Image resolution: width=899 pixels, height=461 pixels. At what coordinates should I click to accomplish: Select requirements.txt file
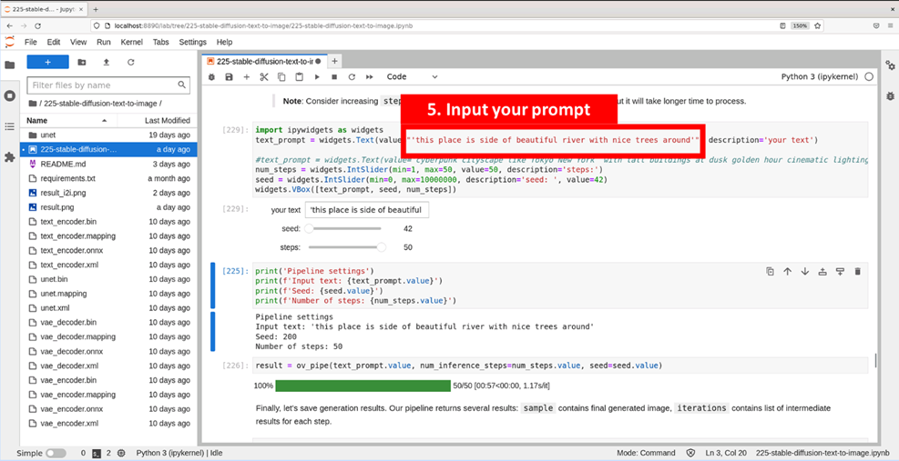109,178
